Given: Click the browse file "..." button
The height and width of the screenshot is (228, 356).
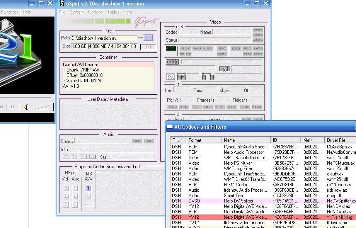Looking at the screenshot, I should [x=148, y=38].
